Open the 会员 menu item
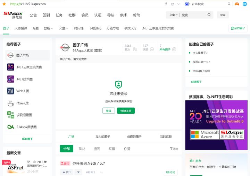This screenshot has height=176, width=250. tap(85, 15)
